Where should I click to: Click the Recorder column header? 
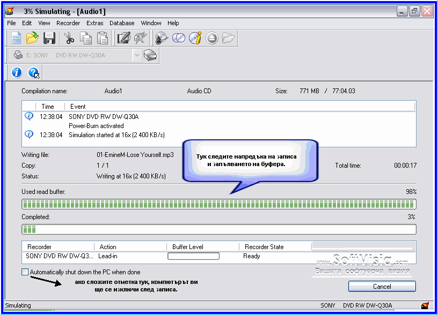tap(58, 247)
